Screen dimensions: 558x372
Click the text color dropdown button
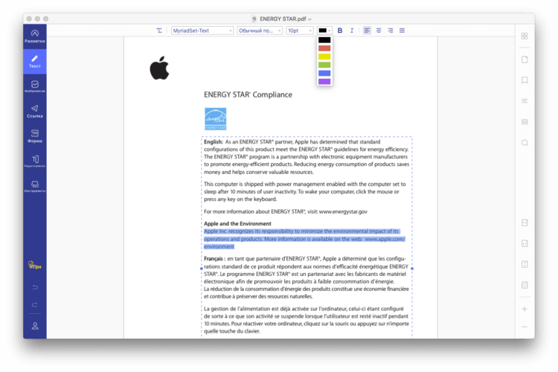coord(324,31)
